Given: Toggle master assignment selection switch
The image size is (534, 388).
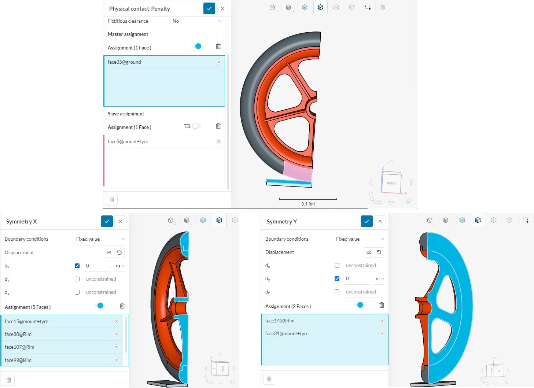Looking at the screenshot, I should pyautogui.click(x=197, y=47).
